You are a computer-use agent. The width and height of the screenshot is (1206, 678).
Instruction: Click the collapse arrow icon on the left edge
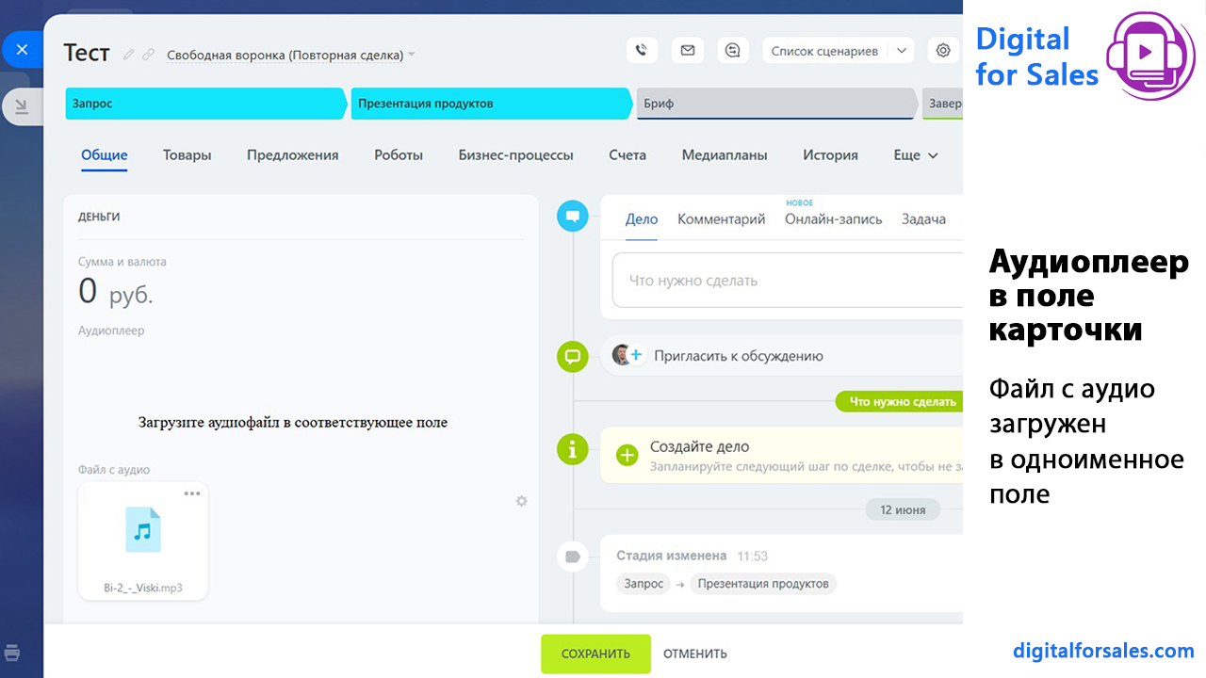22,107
